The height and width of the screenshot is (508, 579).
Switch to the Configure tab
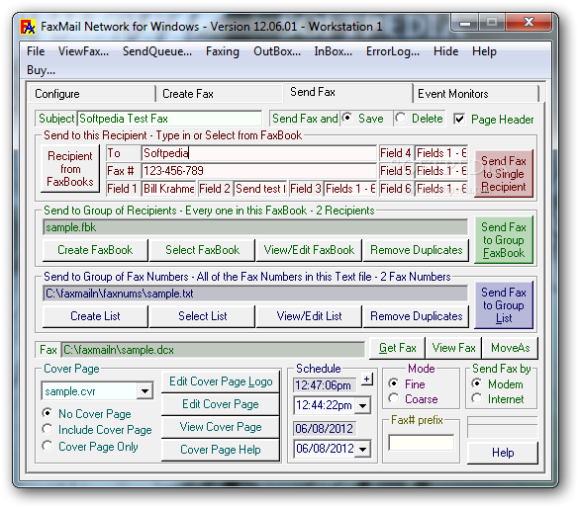[x=92, y=94]
